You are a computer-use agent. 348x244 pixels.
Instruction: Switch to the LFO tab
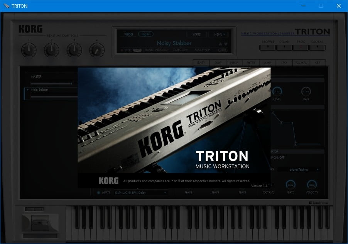coord(284,63)
